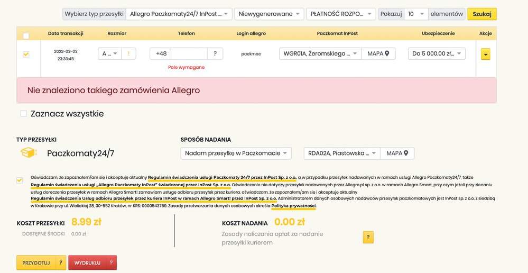This screenshot has width=528, height=273.
Task: Click the 8.99 zł shipping cost value
Action: click(86, 222)
